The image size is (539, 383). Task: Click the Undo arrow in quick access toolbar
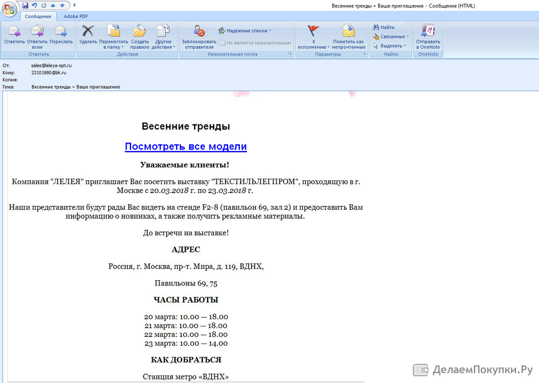click(34, 5)
